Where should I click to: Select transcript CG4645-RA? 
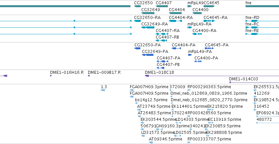tap(209, 21)
